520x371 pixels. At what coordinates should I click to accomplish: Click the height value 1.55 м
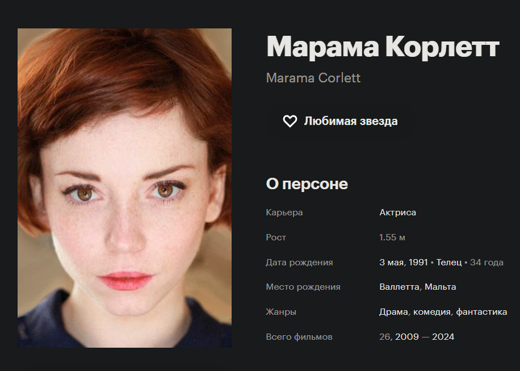pos(392,237)
